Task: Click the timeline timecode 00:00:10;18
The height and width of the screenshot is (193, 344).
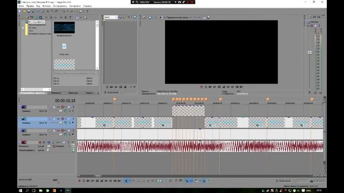Action: [65, 101]
